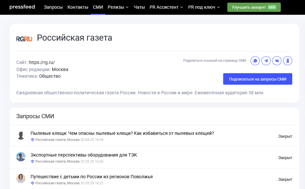Screen dimensions: 305x189
Task: Click the newspaper description about 38 млн audience
Action: coord(140,93)
